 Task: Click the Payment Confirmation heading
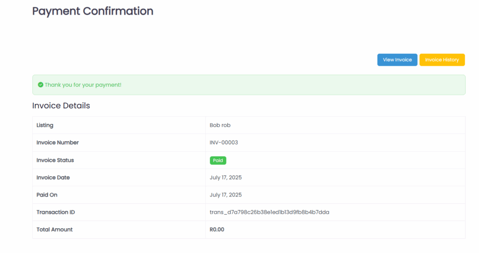click(x=93, y=11)
